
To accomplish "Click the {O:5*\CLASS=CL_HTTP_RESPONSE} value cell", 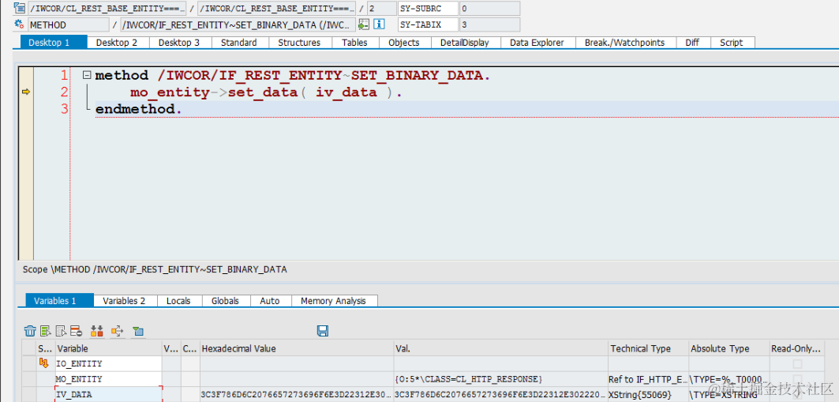I will coord(501,379).
